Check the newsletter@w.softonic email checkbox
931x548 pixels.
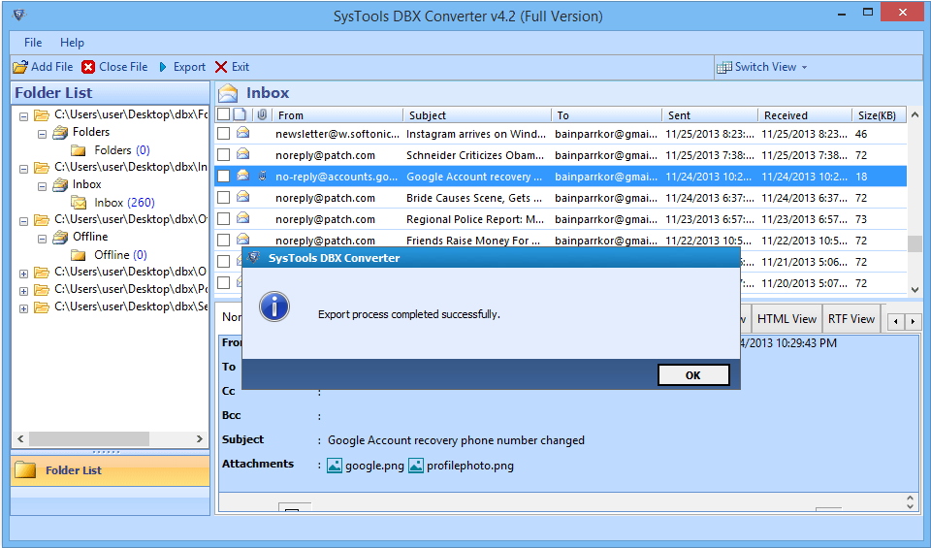click(223, 134)
